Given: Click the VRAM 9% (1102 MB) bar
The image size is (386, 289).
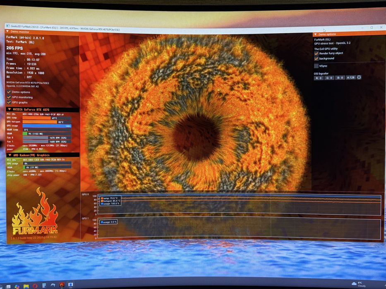Looking at the screenshot, I should click(47, 134).
